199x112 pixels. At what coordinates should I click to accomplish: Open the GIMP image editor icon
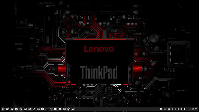30,109
